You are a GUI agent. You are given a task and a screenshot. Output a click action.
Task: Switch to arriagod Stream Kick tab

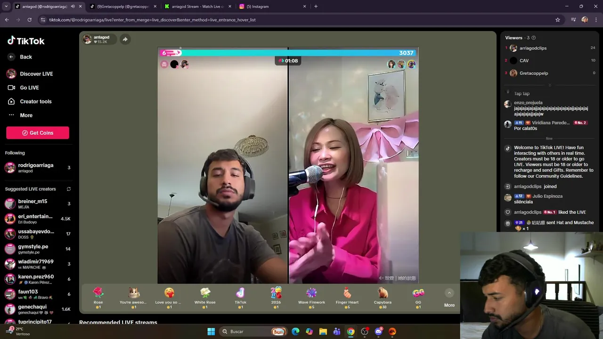pos(198,7)
